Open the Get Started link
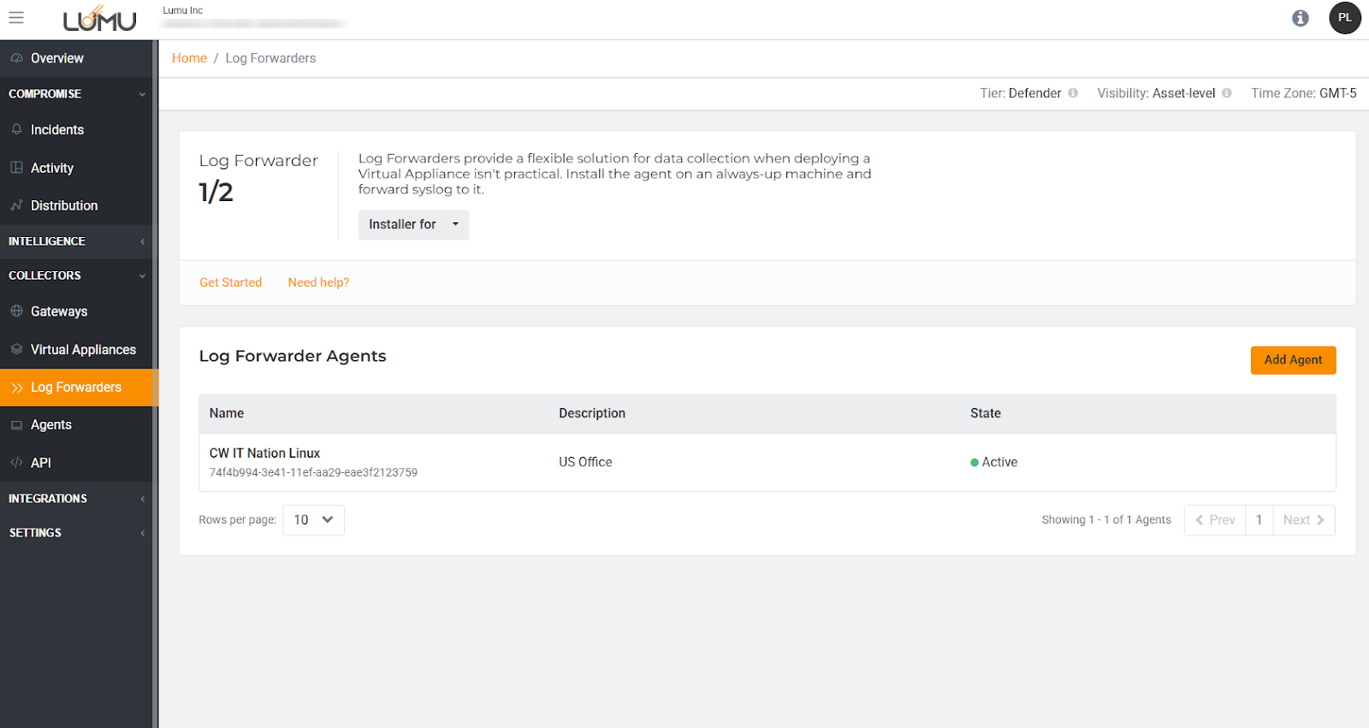This screenshot has width=1369, height=728. pyautogui.click(x=231, y=282)
